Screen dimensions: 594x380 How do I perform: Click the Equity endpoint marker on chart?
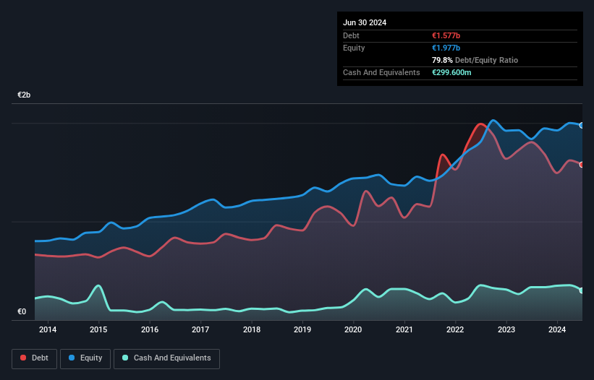(x=582, y=126)
